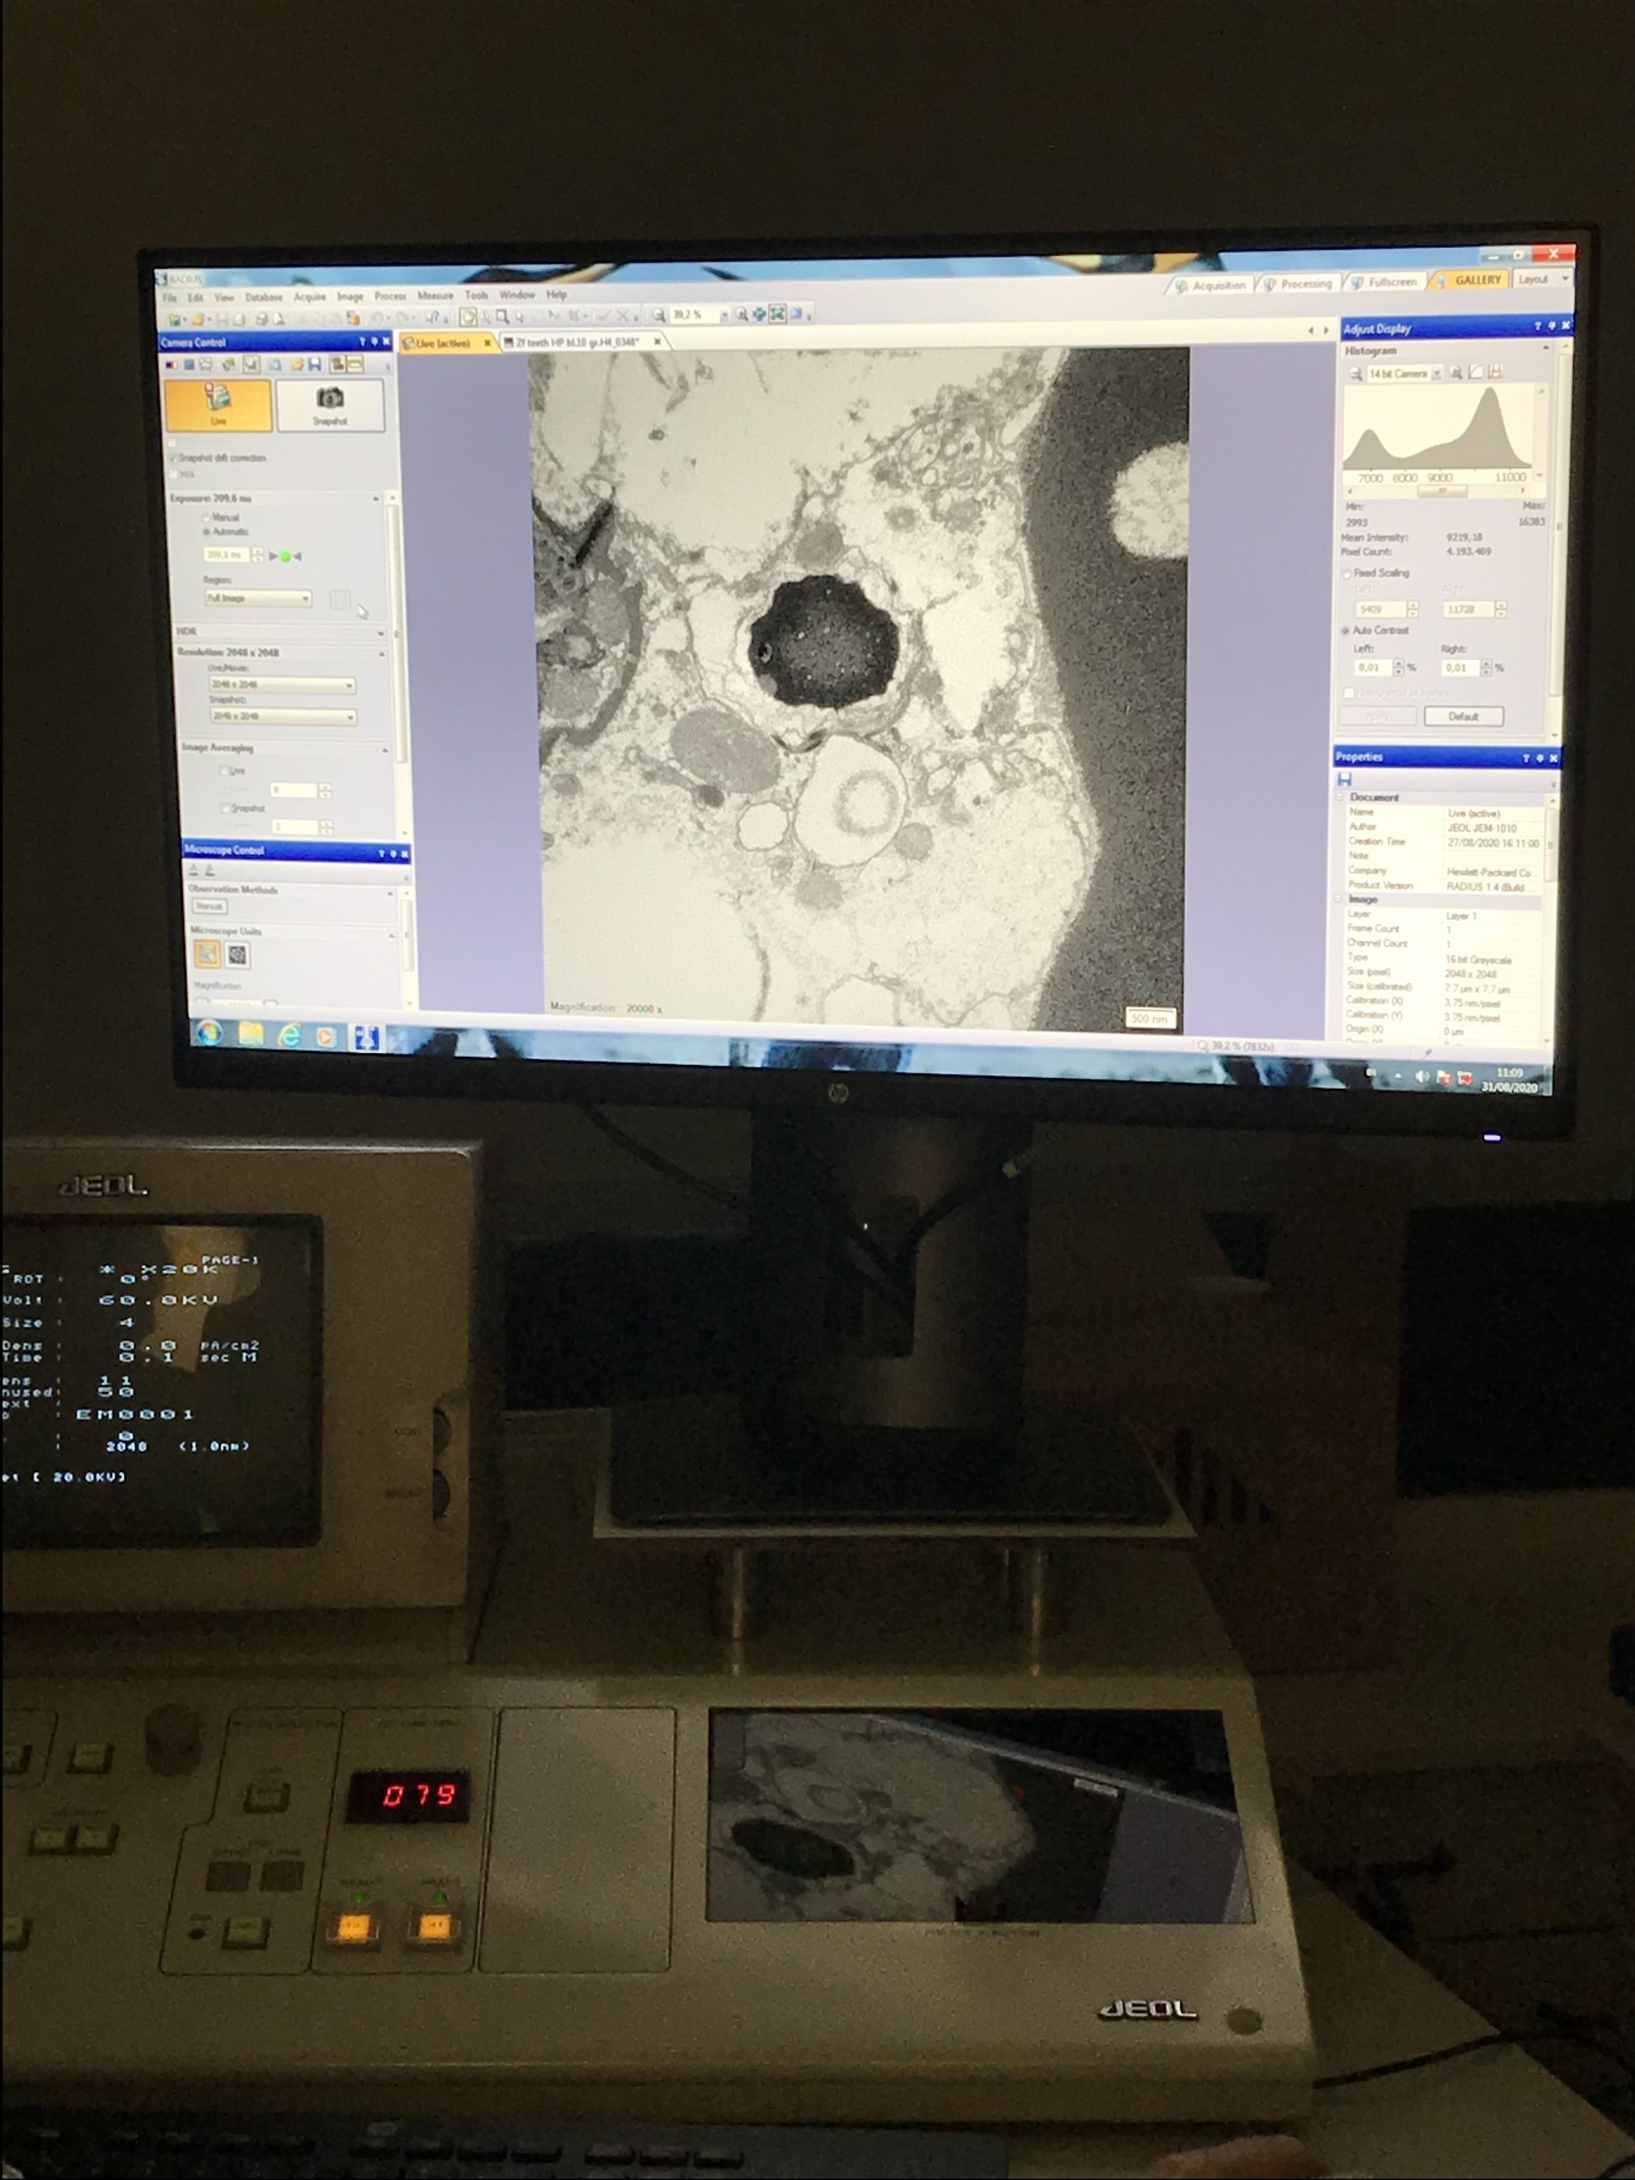Viewport: 1635px width, 2180px height.
Task: Click the Fullscreen layout button
Action: click(x=1385, y=282)
